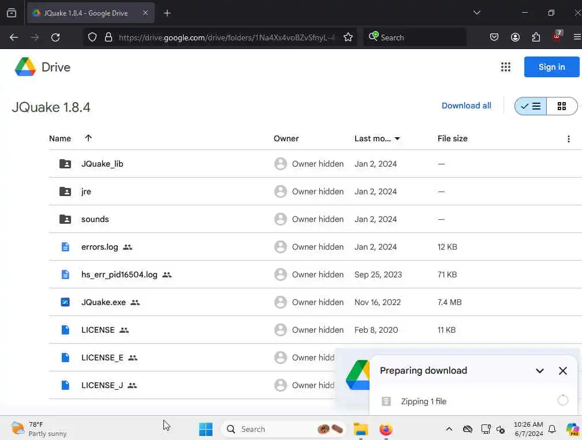
Task: Collapse the Preparing download panel
Action: click(540, 371)
